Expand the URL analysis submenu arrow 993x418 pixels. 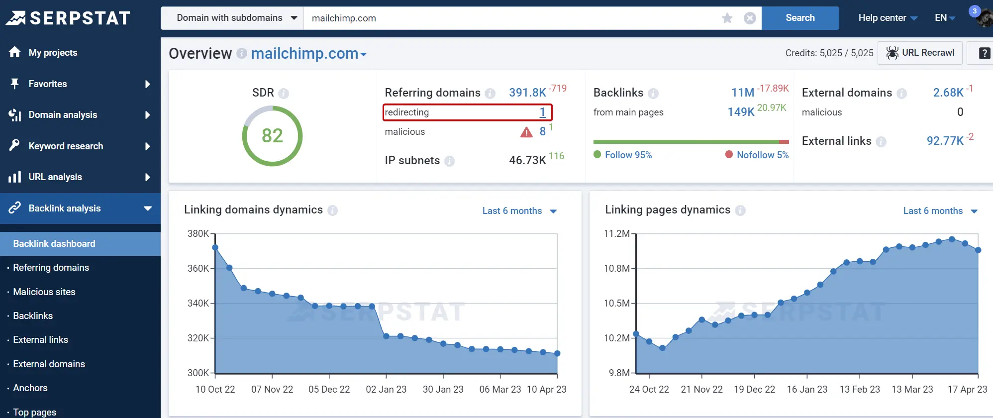147,177
